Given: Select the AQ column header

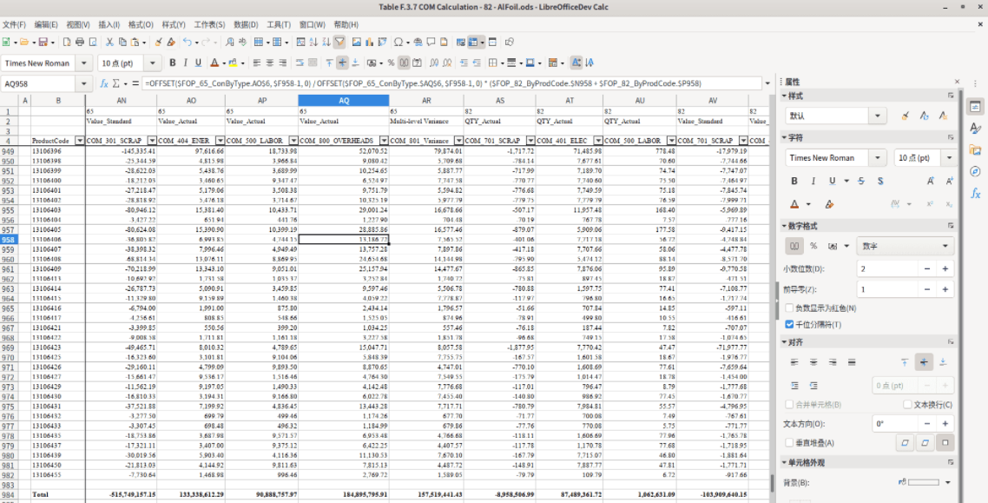Looking at the screenshot, I should 344,101.
